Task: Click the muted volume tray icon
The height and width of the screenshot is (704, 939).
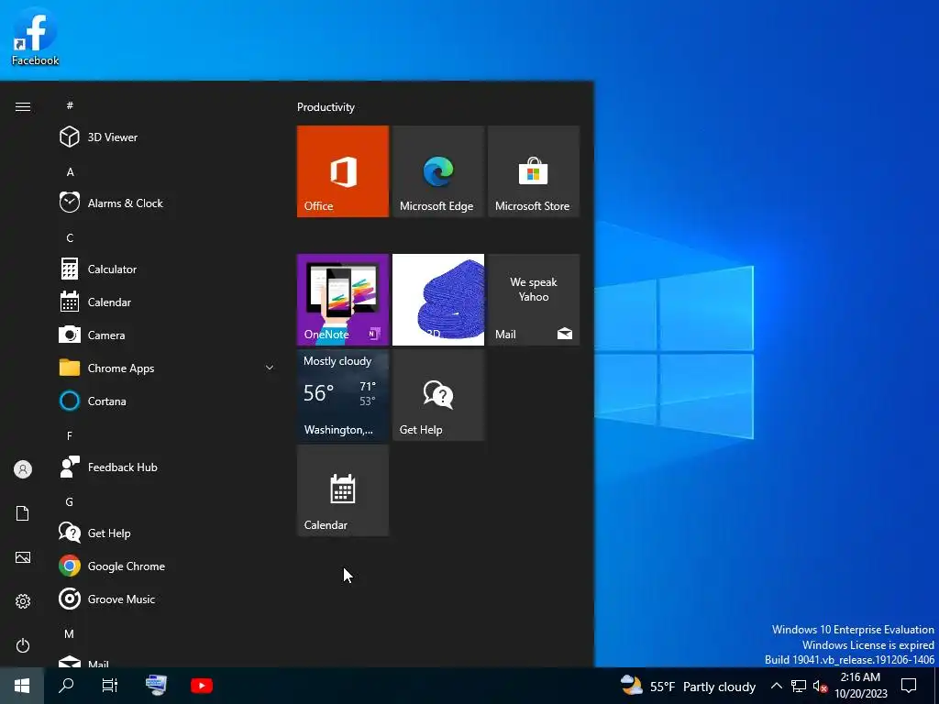Action: (821, 686)
